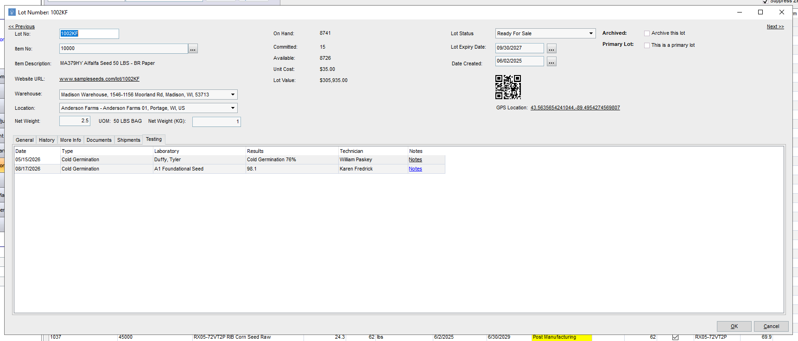Select the Karen Fredrick technician cell

[x=373, y=169]
